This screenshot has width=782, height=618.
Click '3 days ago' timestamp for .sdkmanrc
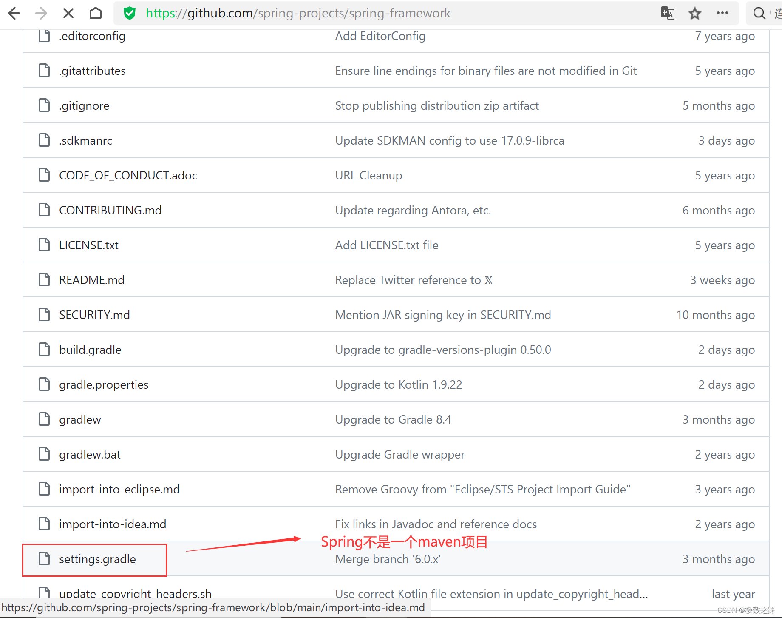(727, 140)
